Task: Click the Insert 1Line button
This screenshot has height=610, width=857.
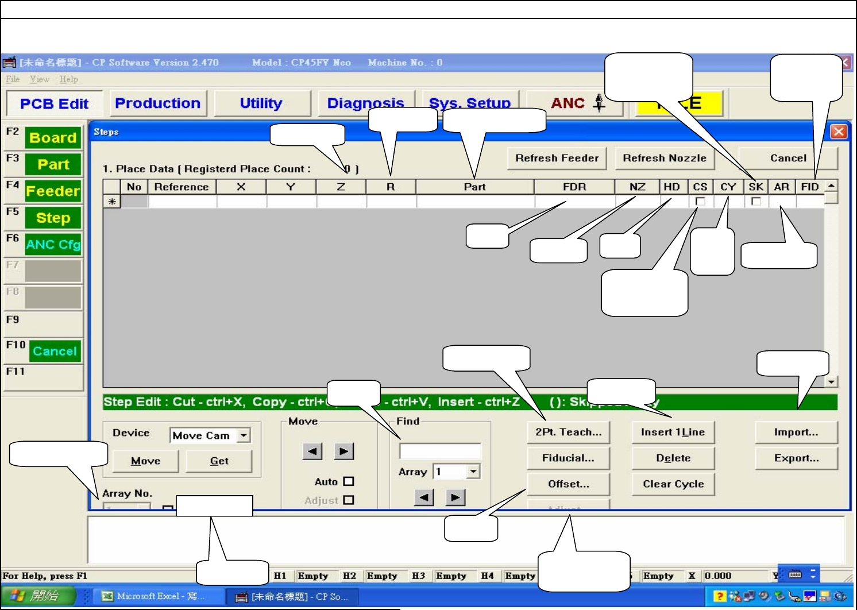Action: (x=673, y=432)
